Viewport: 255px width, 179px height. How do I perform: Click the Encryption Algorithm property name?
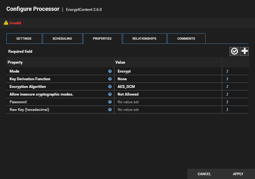point(28,87)
